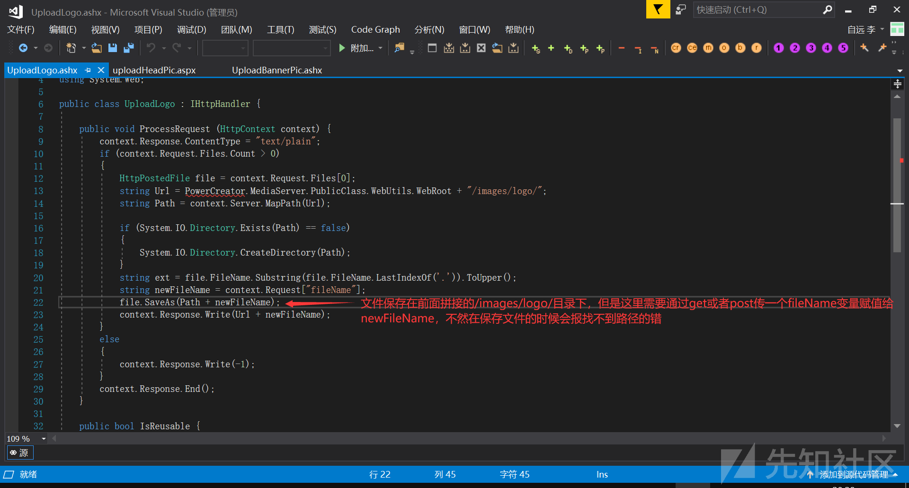The height and width of the screenshot is (488, 909).
Task: Switch to the UploadBannerPic.ashx tab
Action: (x=277, y=70)
